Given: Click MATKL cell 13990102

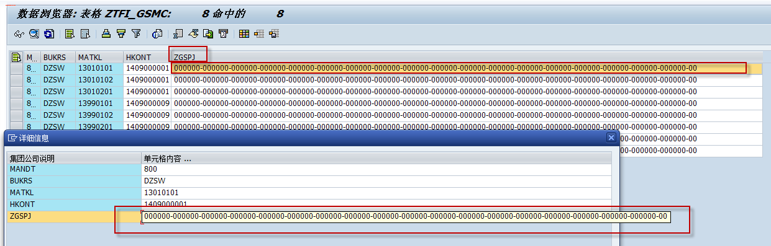Looking at the screenshot, I should tap(99, 115).
